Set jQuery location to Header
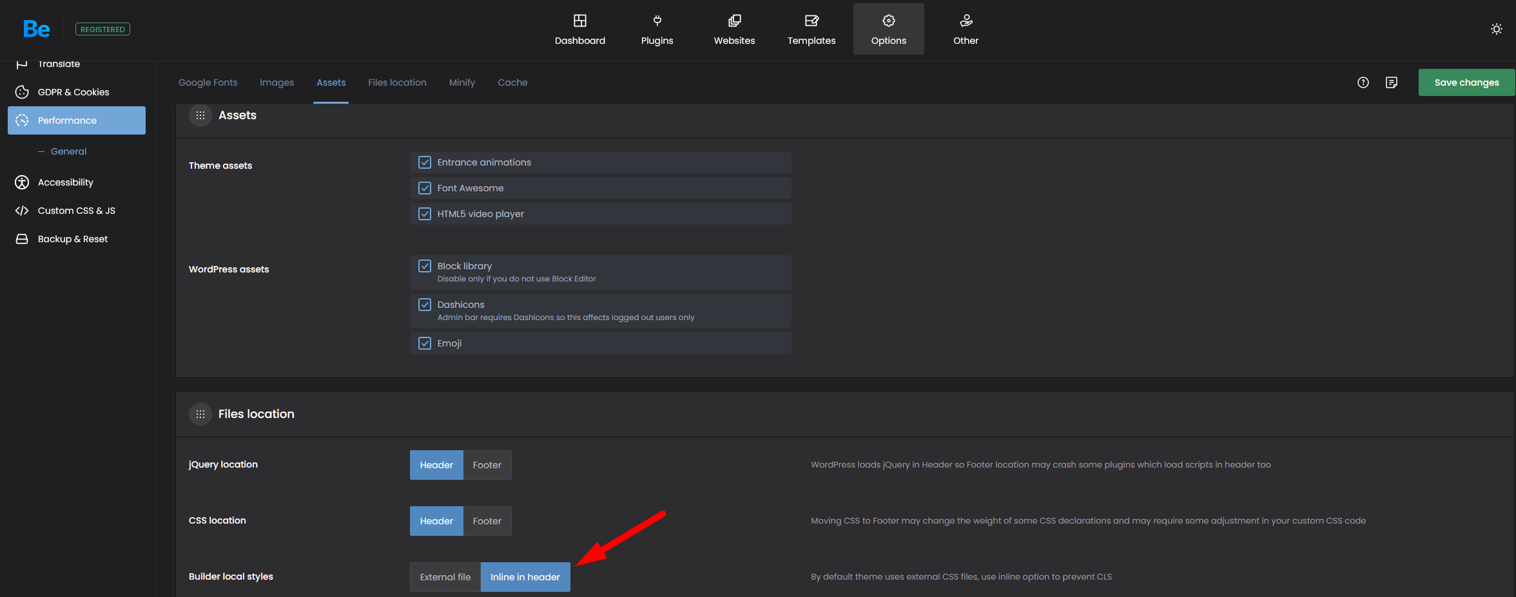 (x=436, y=465)
